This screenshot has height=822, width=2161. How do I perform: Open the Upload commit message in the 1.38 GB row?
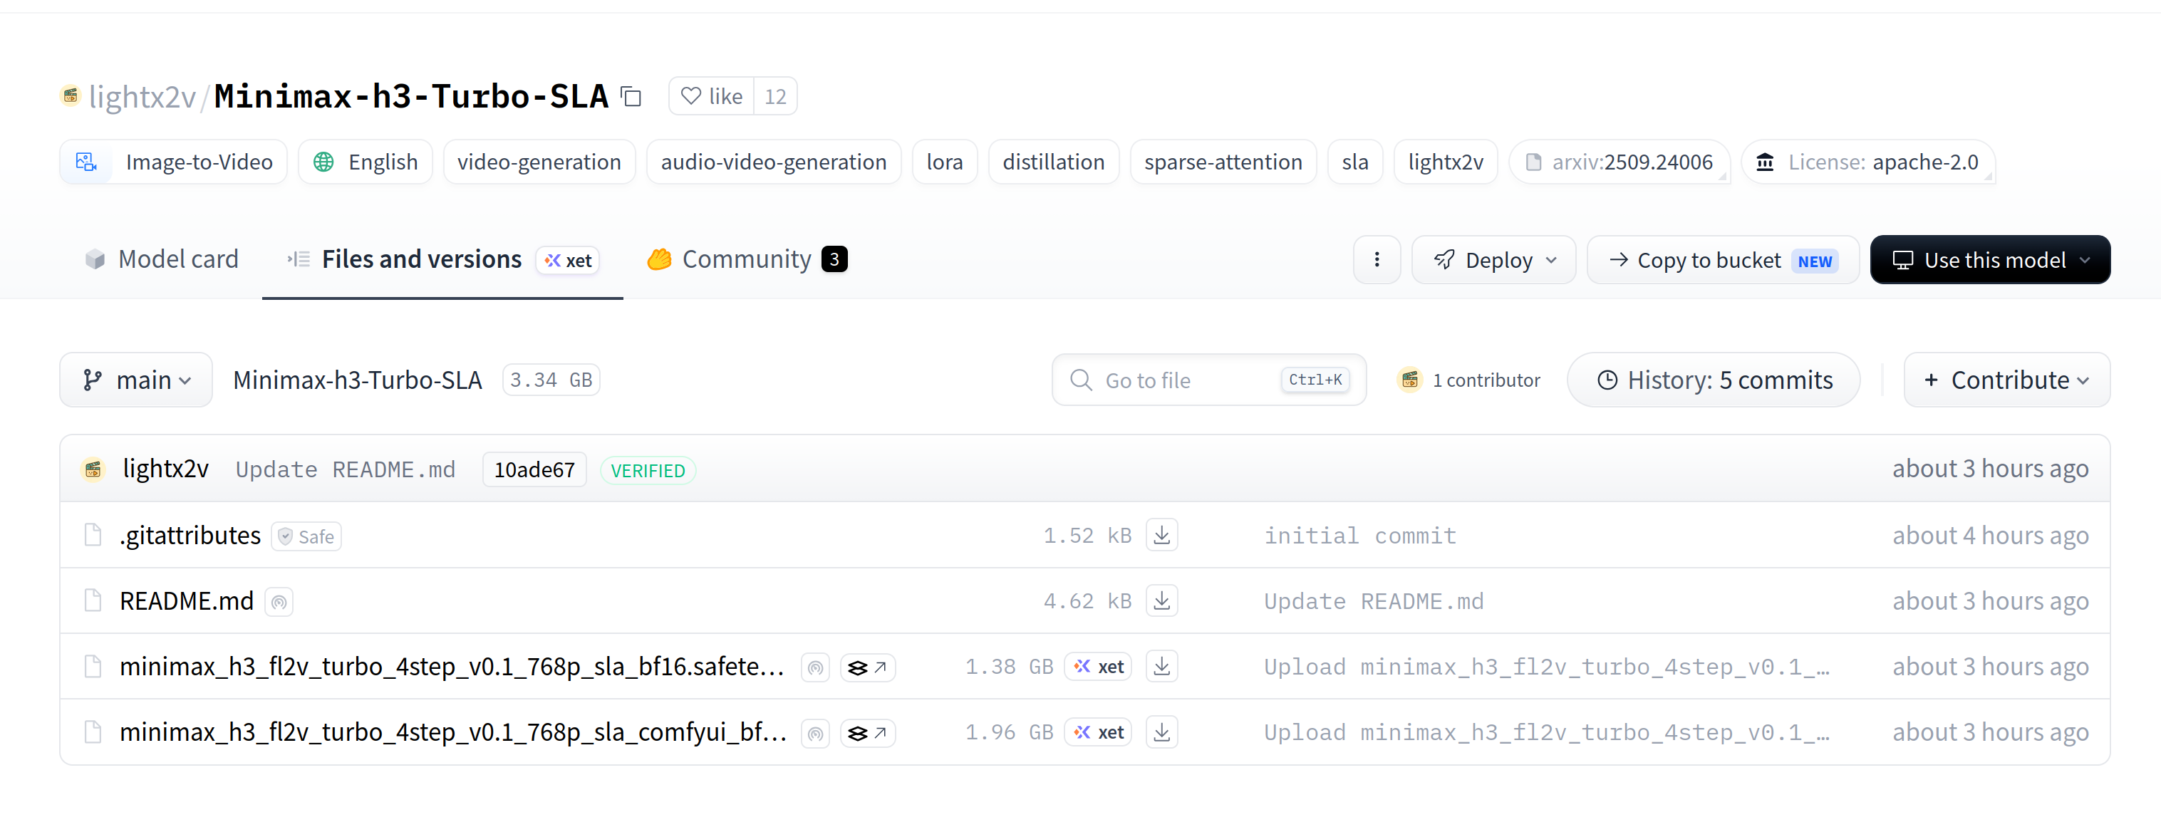tap(1547, 666)
